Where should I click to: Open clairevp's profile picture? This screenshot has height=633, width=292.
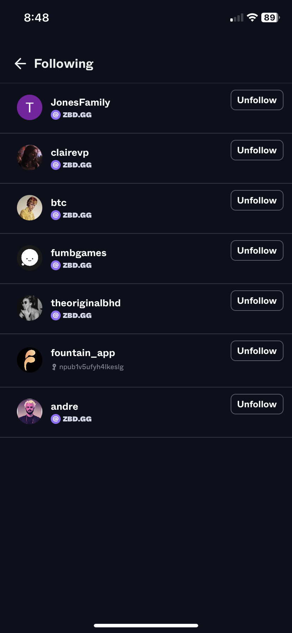tap(30, 158)
